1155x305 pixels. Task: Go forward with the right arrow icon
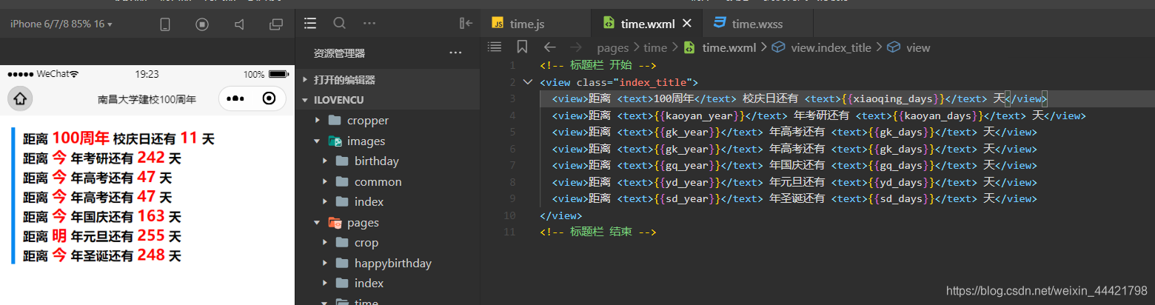point(576,47)
